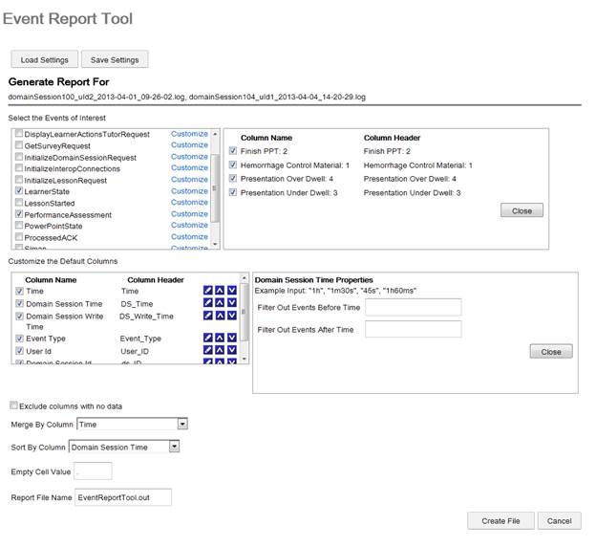Click Create File button
596x547 pixels.
(500, 521)
